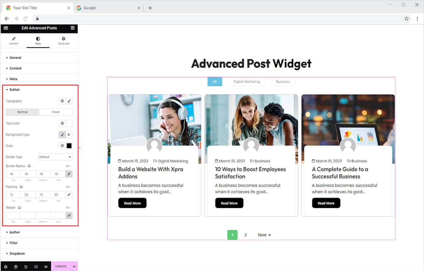Open Navigator layers icon in bottom bar

point(16,267)
